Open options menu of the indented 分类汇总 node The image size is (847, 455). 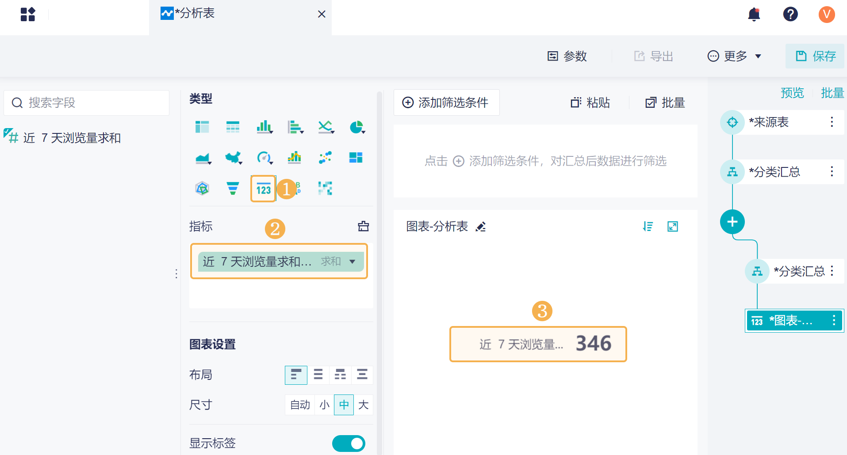(832, 271)
